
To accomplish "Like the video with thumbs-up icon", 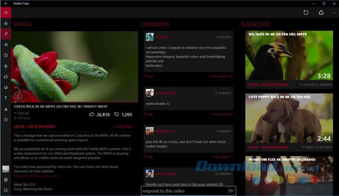I will [92, 114].
